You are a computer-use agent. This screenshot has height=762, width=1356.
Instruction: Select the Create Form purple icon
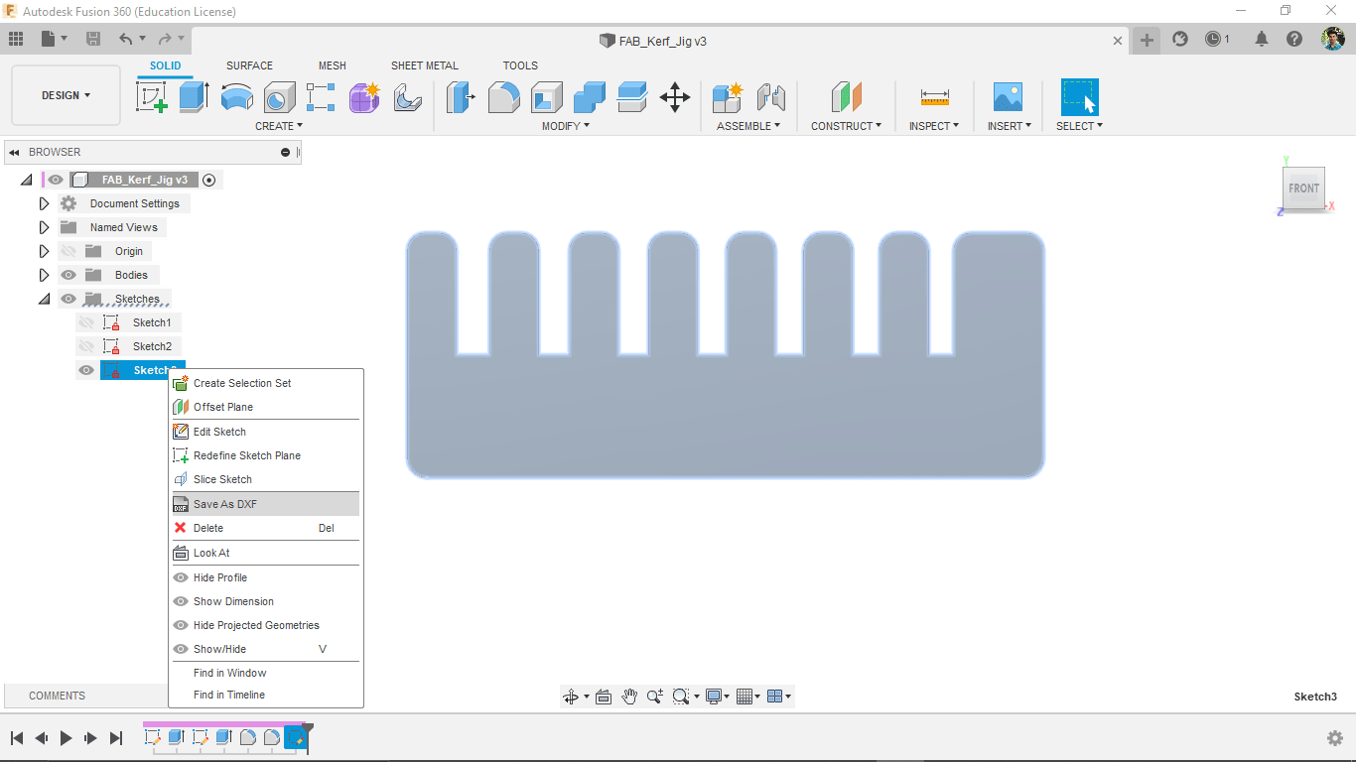364,97
